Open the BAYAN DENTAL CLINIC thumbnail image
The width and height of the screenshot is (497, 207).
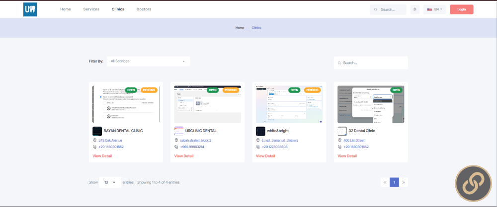click(x=126, y=104)
